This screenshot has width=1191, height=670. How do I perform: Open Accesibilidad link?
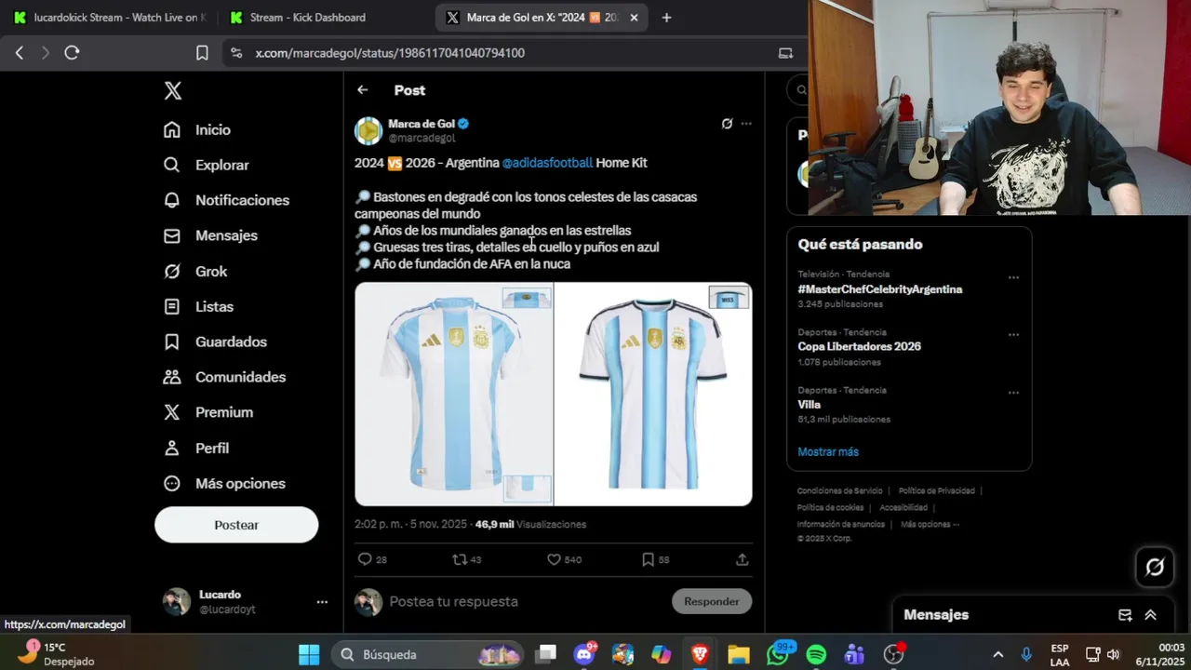click(x=903, y=507)
